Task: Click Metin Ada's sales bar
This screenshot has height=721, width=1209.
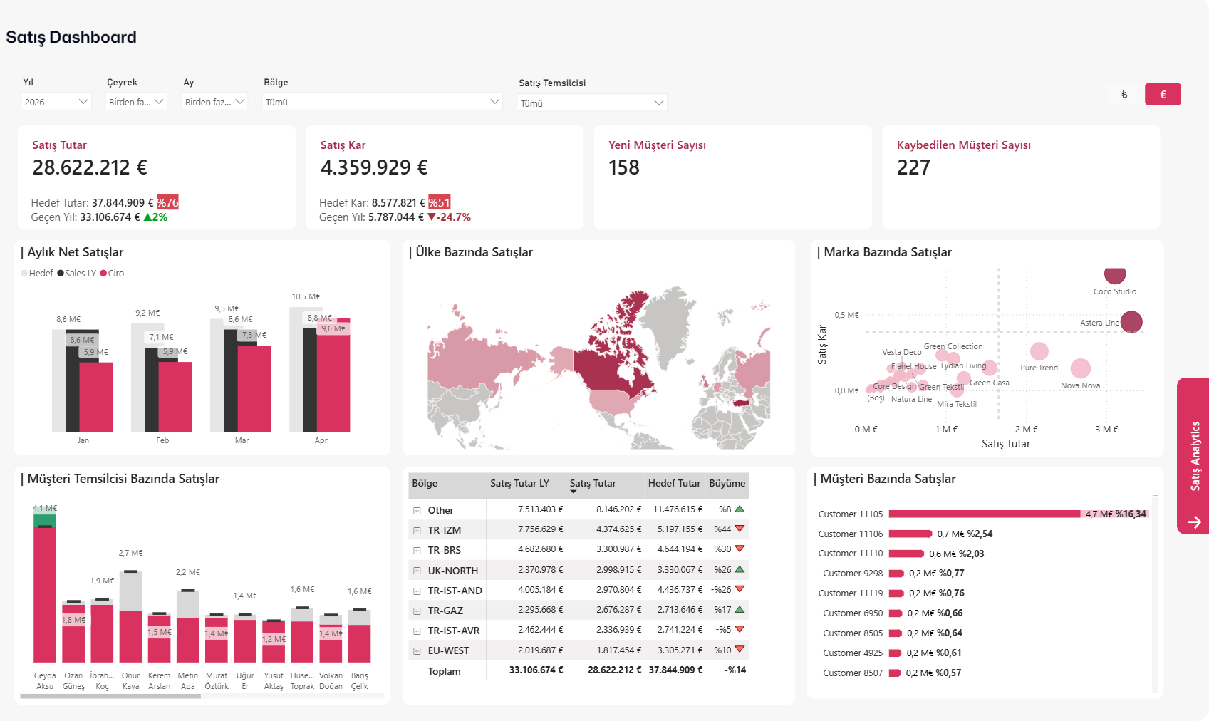Action: 188,640
